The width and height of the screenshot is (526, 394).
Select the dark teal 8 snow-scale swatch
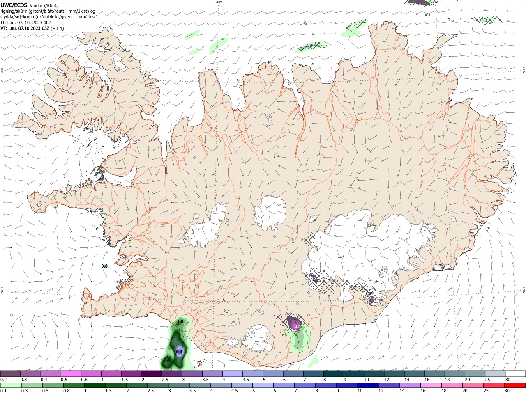coord(333,374)
